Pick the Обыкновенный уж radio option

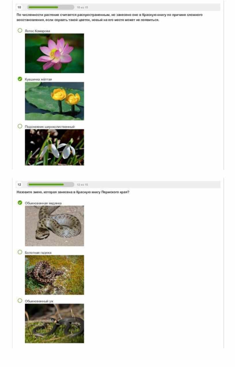20,300
